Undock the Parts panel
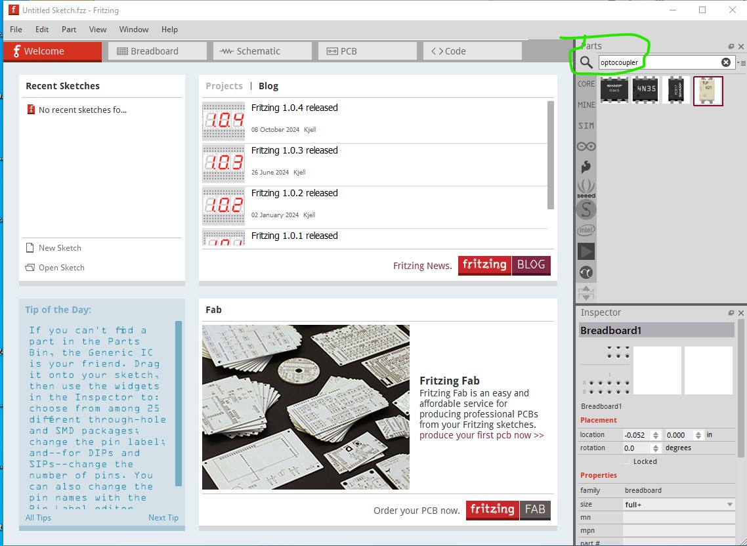 [x=731, y=46]
